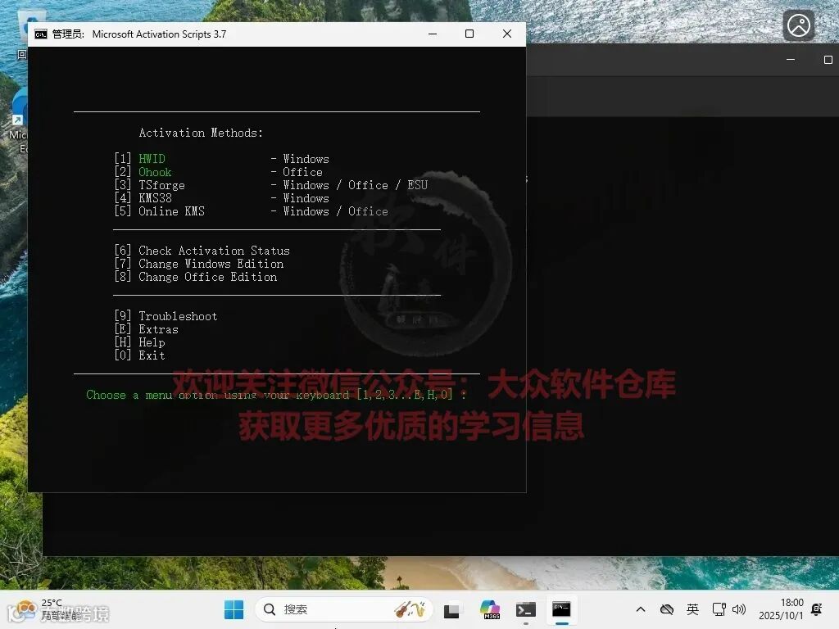
Task: Open the network status tray icon
Action: pos(719,609)
